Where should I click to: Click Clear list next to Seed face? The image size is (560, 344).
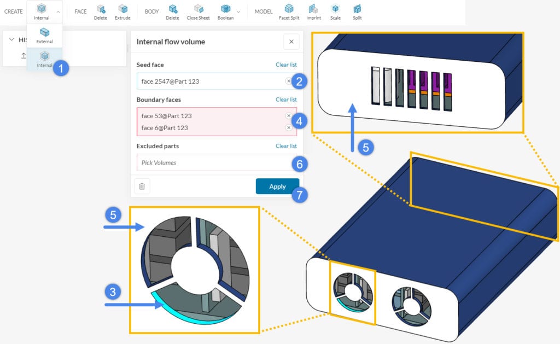click(286, 65)
